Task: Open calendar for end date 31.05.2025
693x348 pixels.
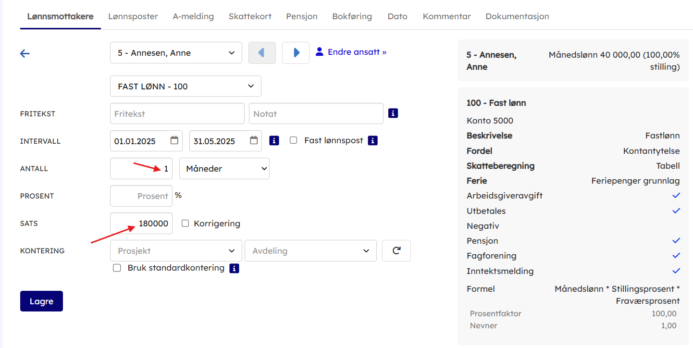Action: click(254, 140)
